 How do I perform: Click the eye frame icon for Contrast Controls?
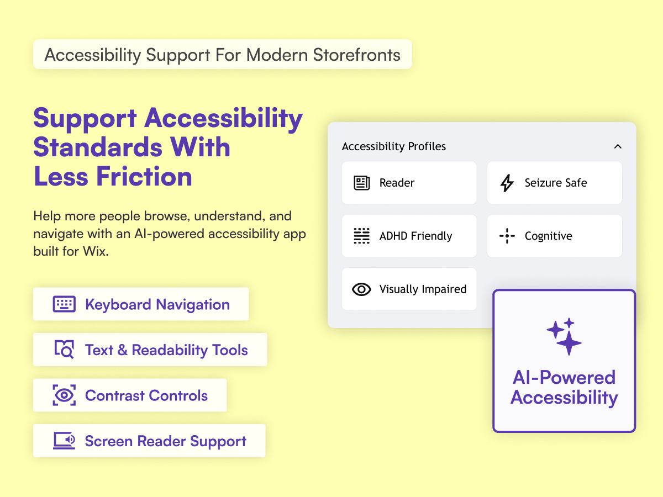pyautogui.click(x=64, y=395)
